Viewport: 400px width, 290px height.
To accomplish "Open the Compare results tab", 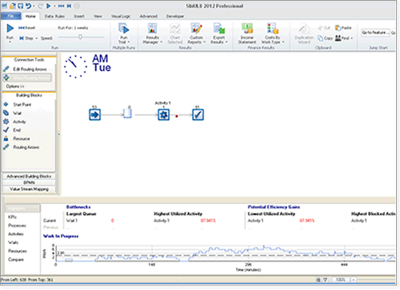I will (16, 259).
